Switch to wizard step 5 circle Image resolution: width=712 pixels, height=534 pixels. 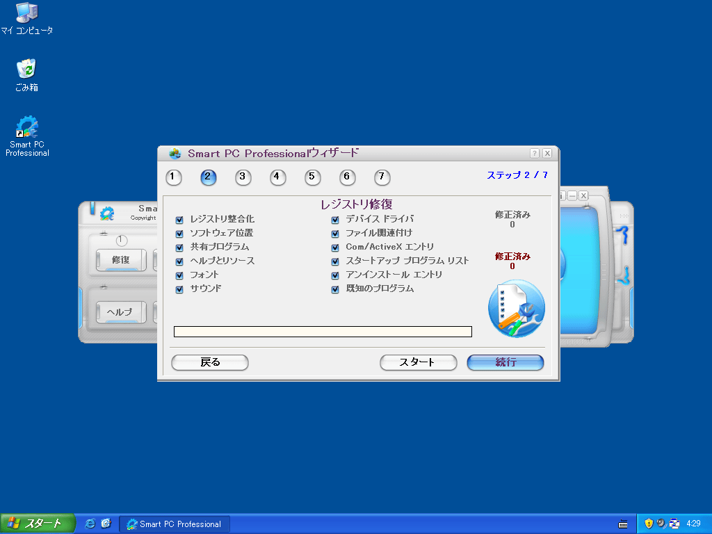coord(312,177)
